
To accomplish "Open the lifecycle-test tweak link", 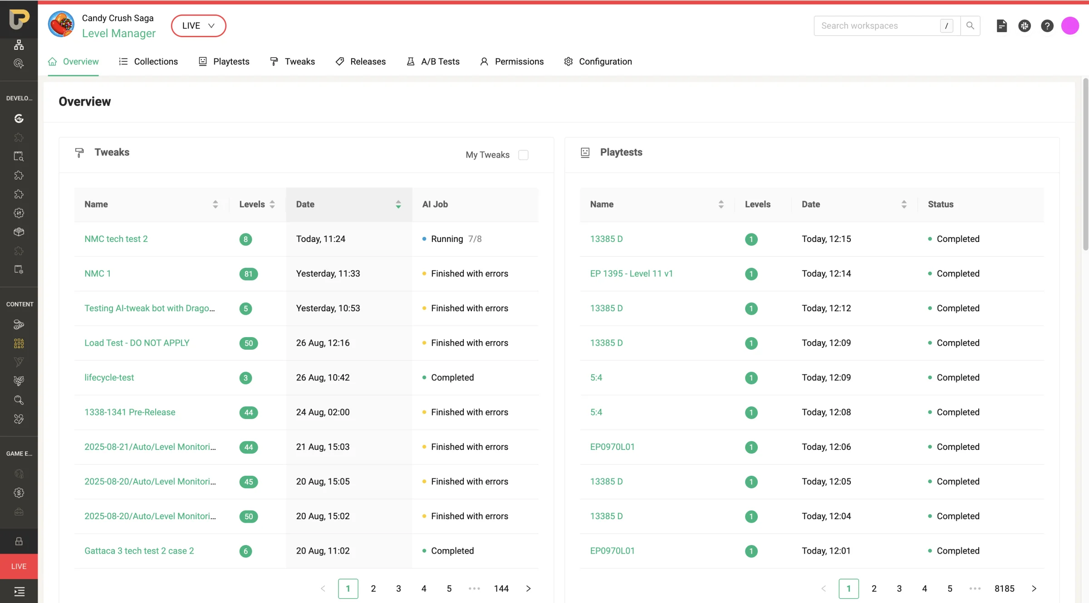I will coord(109,377).
